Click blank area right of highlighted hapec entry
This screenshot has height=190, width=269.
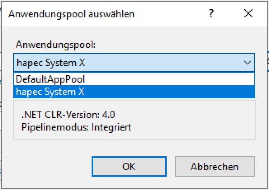coord(173,92)
